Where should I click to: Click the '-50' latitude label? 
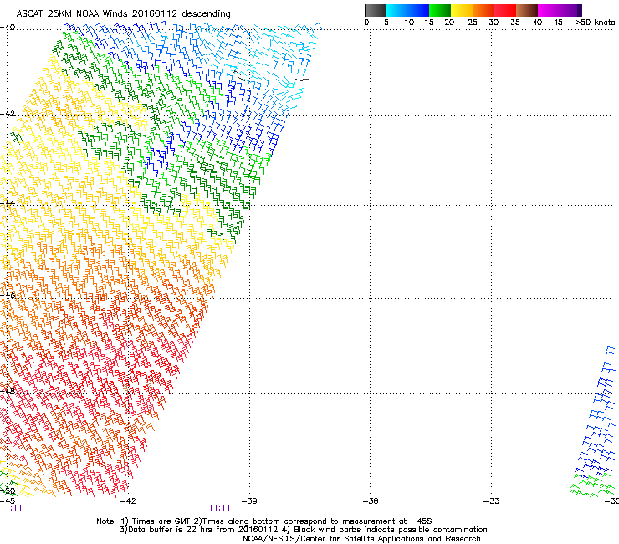tap(8, 491)
